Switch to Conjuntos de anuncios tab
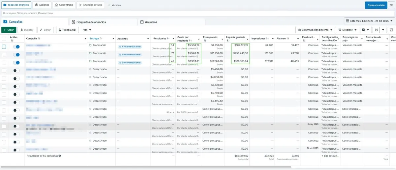 point(91,22)
